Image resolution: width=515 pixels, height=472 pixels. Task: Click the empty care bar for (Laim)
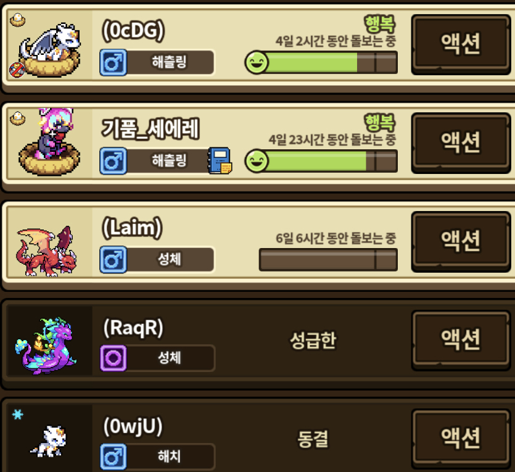(x=328, y=260)
